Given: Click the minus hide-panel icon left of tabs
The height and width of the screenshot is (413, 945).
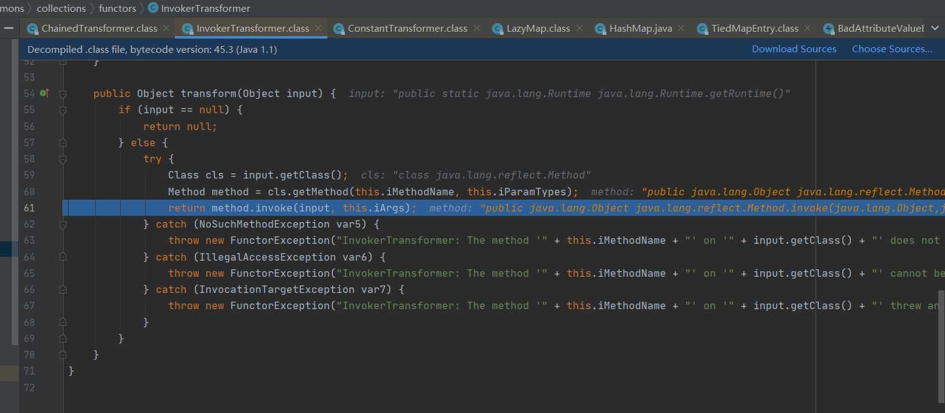Looking at the screenshot, I should [x=9, y=28].
